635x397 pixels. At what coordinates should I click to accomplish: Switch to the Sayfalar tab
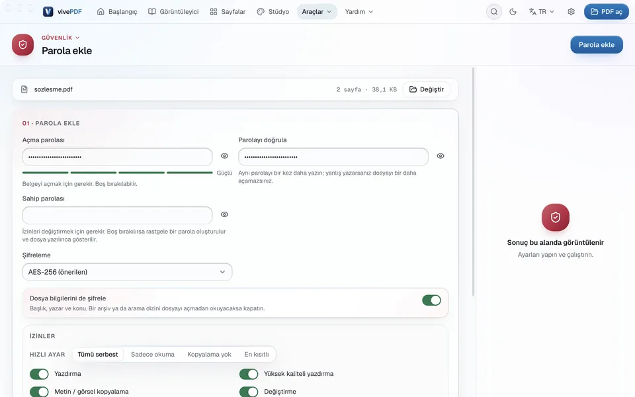coord(228,12)
